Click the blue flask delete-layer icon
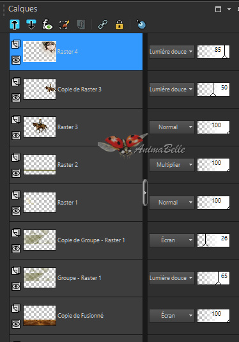This screenshot has width=239, height=342. coord(141,24)
